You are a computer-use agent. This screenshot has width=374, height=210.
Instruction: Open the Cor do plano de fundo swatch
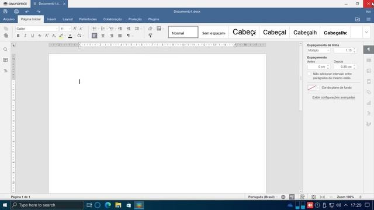pyautogui.click(x=313, y=87)
